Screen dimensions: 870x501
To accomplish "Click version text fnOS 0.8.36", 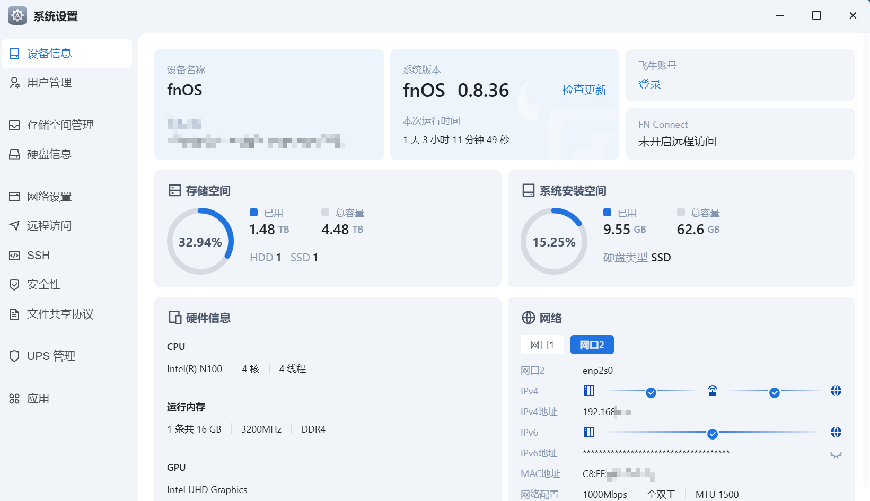I will pyautogui.click(x=456, y=91).
